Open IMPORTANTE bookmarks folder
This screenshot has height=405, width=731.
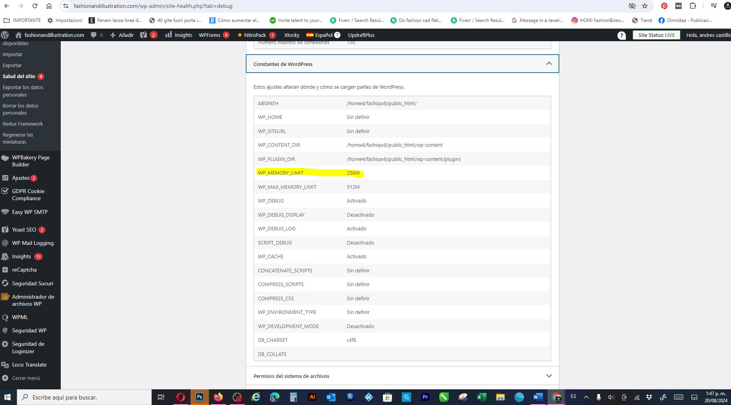click(x=22, y=20)
